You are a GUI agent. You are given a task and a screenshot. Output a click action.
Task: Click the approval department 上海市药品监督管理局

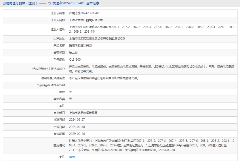[83, 113]
